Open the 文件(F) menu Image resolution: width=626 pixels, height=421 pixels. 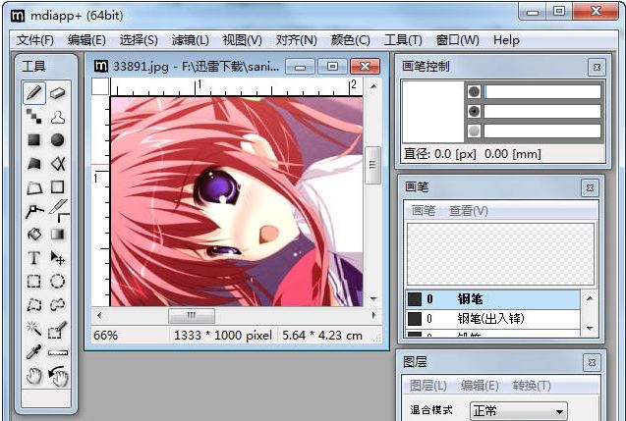tap(35, 40)
